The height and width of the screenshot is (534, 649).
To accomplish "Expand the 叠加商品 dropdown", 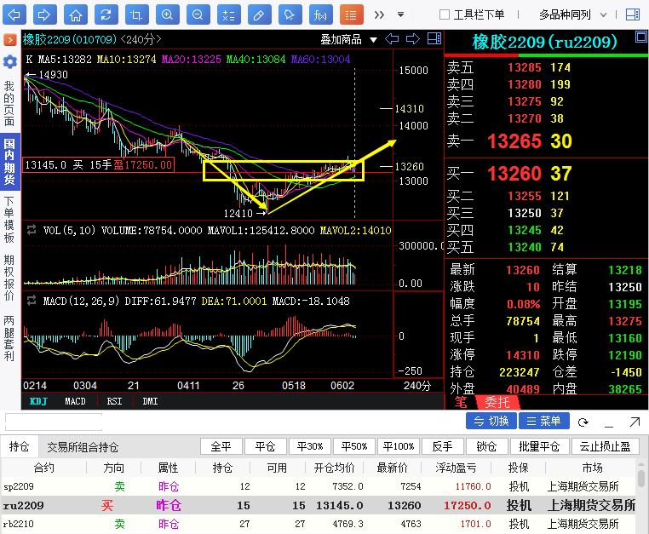I will [347, 39].
